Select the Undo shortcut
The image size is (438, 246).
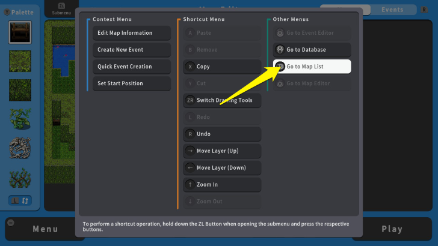(222, 134)
